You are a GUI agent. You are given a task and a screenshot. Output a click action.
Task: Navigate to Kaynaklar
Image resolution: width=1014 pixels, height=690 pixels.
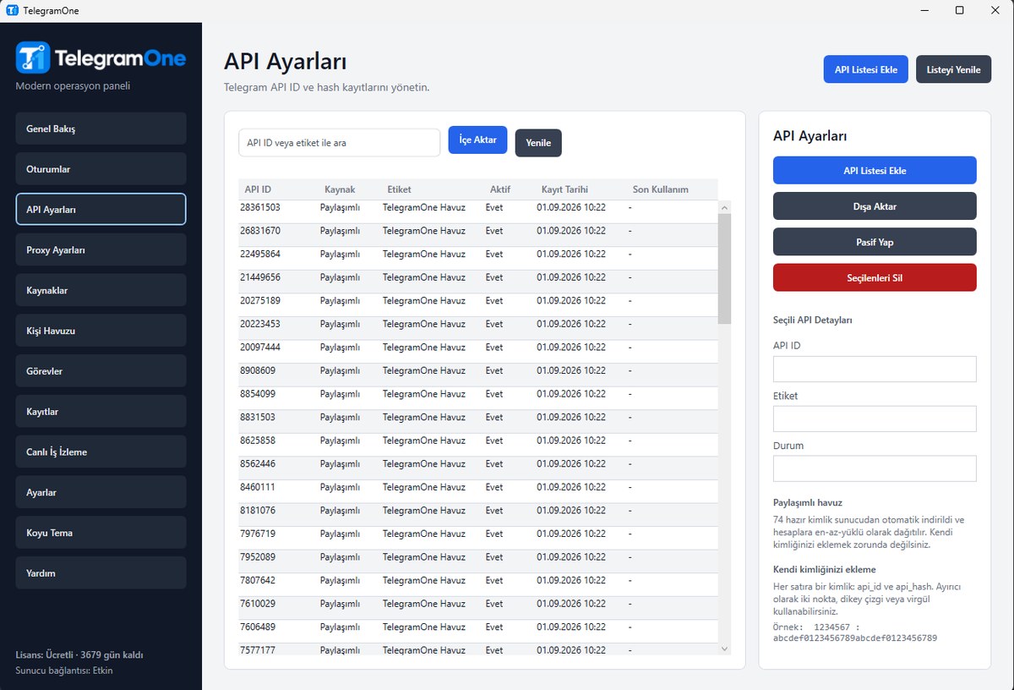(x=101, y=290)
